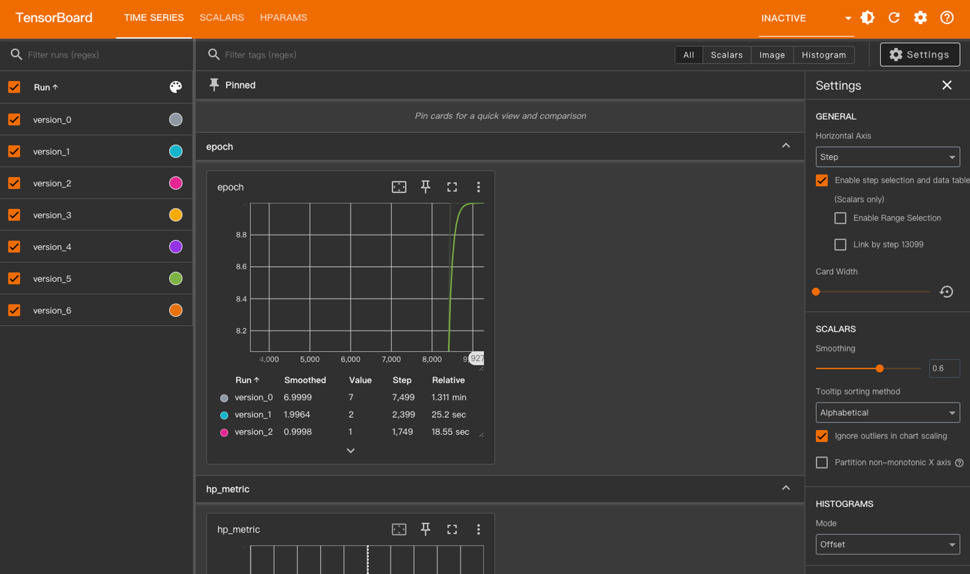Disable Ignore outliers in chart scaling

click(822, 436)
